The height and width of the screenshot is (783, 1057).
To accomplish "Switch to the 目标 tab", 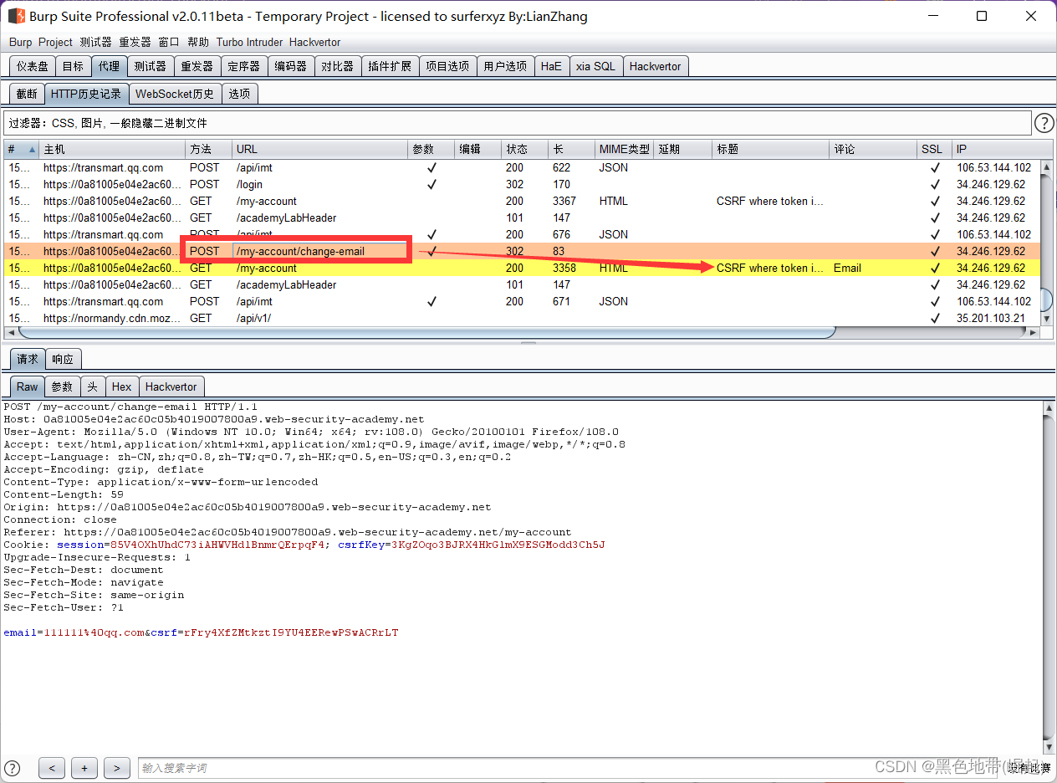I will 73,66.
